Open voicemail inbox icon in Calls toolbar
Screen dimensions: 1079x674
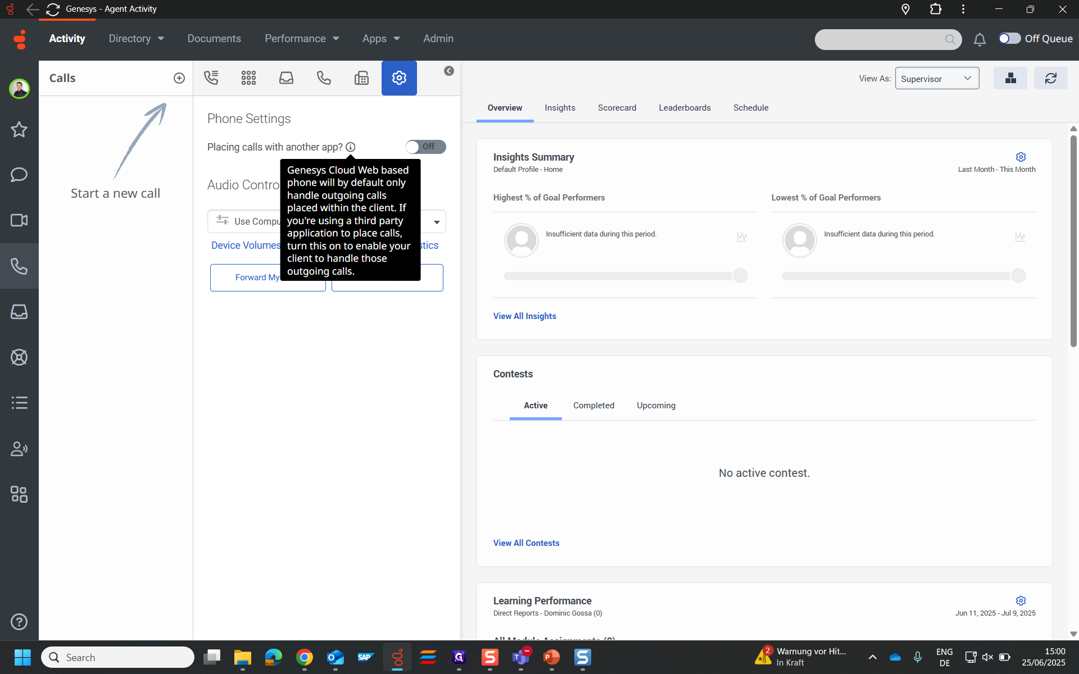coord(286,78)
